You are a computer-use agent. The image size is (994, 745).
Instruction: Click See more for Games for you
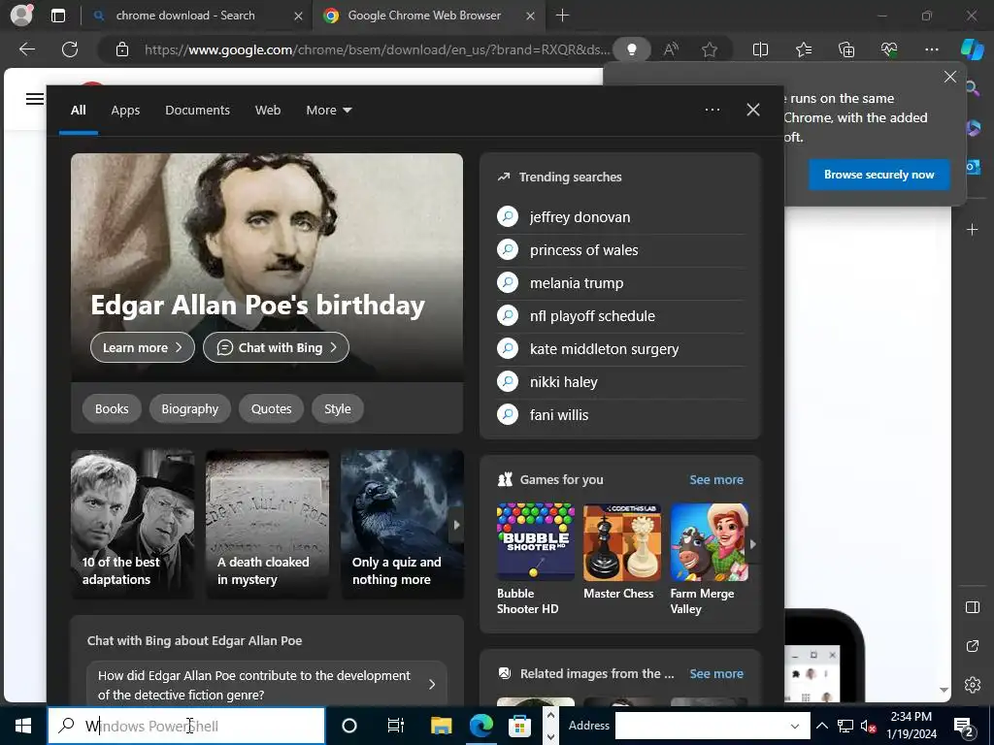point(716,479)
